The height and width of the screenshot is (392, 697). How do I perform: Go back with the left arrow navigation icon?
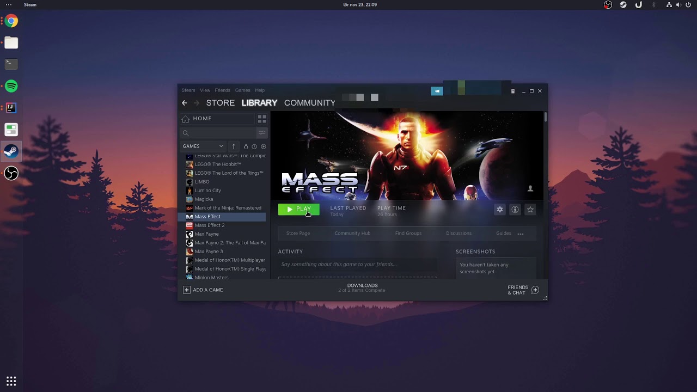(185, 103)
